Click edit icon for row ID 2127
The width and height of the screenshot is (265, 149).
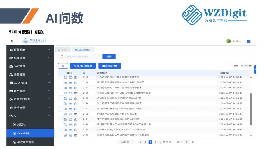[x=65, y=88]
